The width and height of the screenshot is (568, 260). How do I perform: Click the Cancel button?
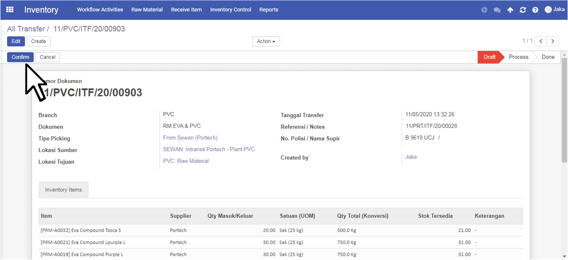point(47,57)
